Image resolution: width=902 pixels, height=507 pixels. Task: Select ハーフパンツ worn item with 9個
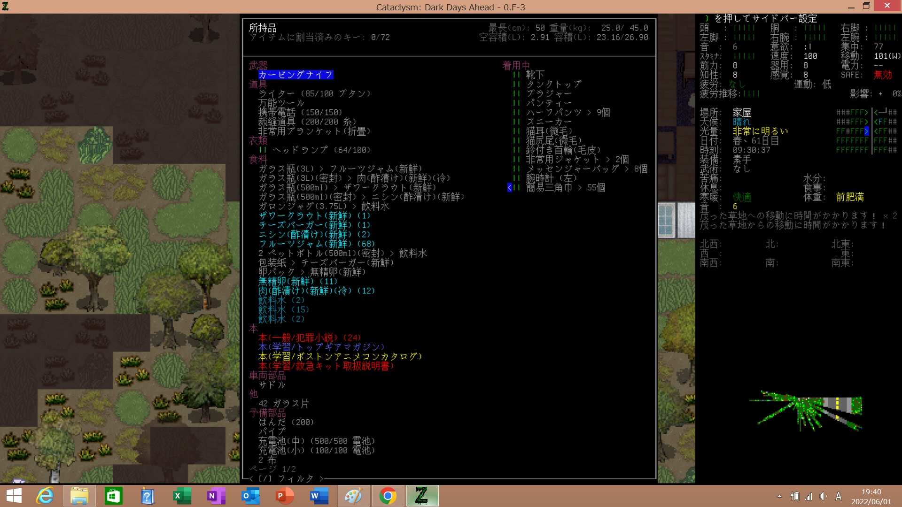click(x=553, y=112)
